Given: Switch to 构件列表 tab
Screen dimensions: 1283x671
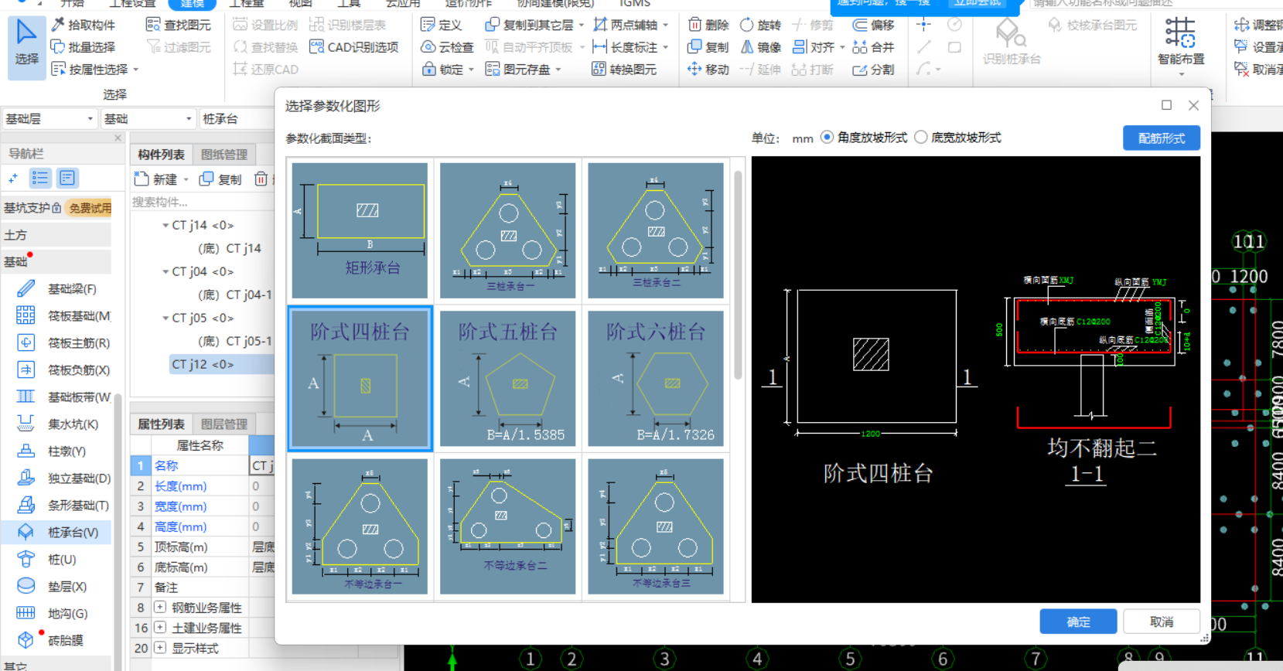Looking at the screenshot, I should point(161,155).
